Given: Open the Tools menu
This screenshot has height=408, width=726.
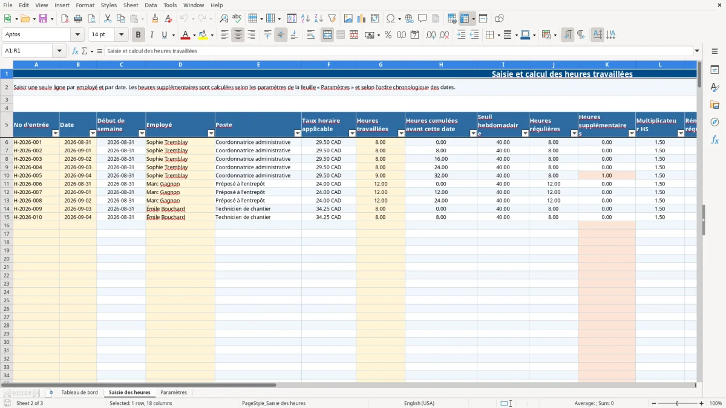Looking at the screenshot, I should [x=170, y=5].
